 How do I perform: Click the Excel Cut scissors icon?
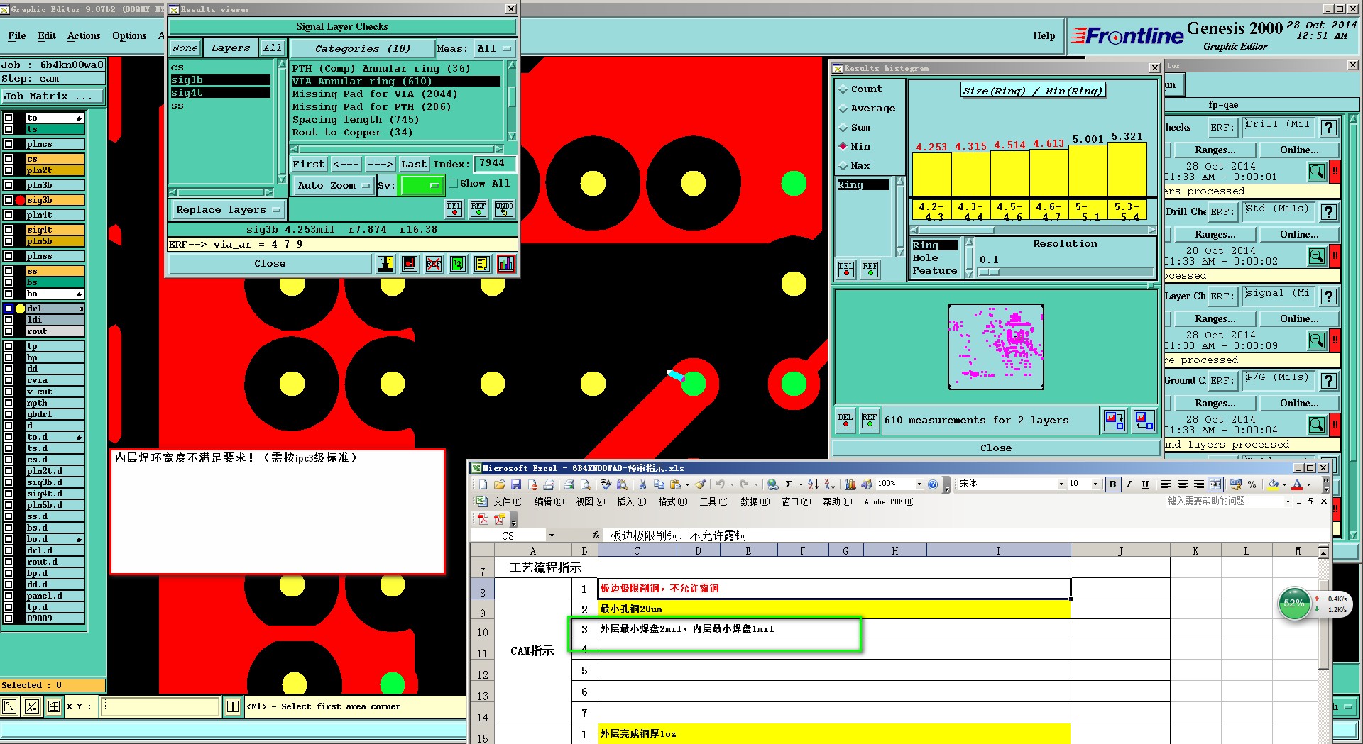pyautogui.click(x=642, y=484)
